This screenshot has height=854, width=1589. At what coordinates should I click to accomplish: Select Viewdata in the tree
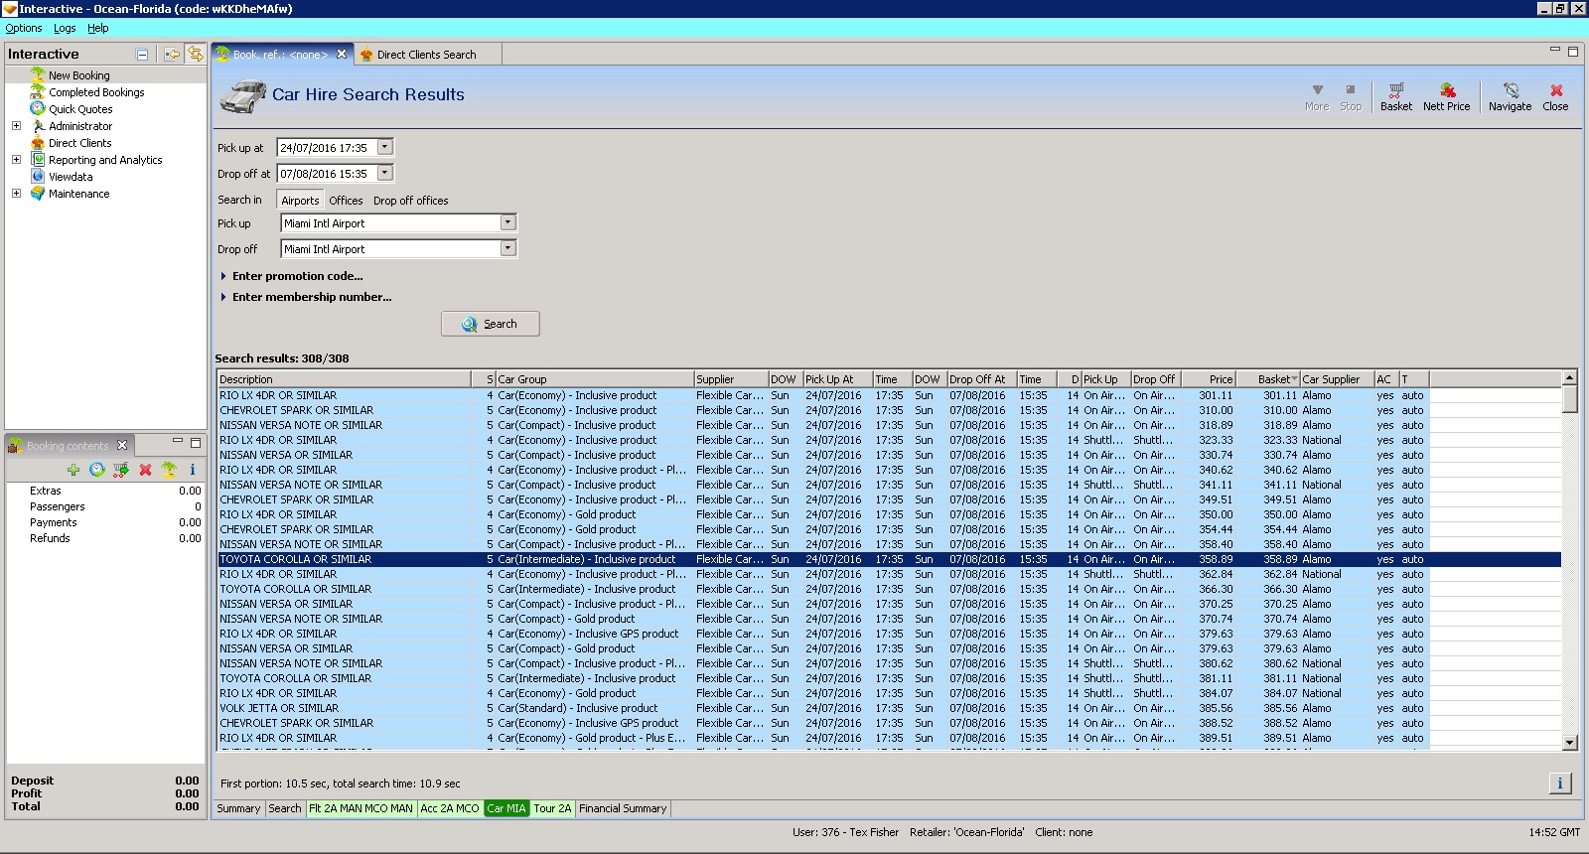tap(71, 177)
